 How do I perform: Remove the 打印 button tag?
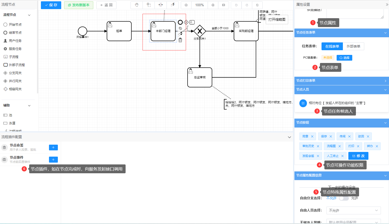tap(358, 146)
